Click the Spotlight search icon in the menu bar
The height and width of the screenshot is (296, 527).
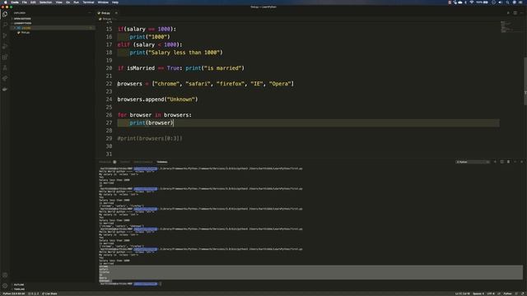507,2
